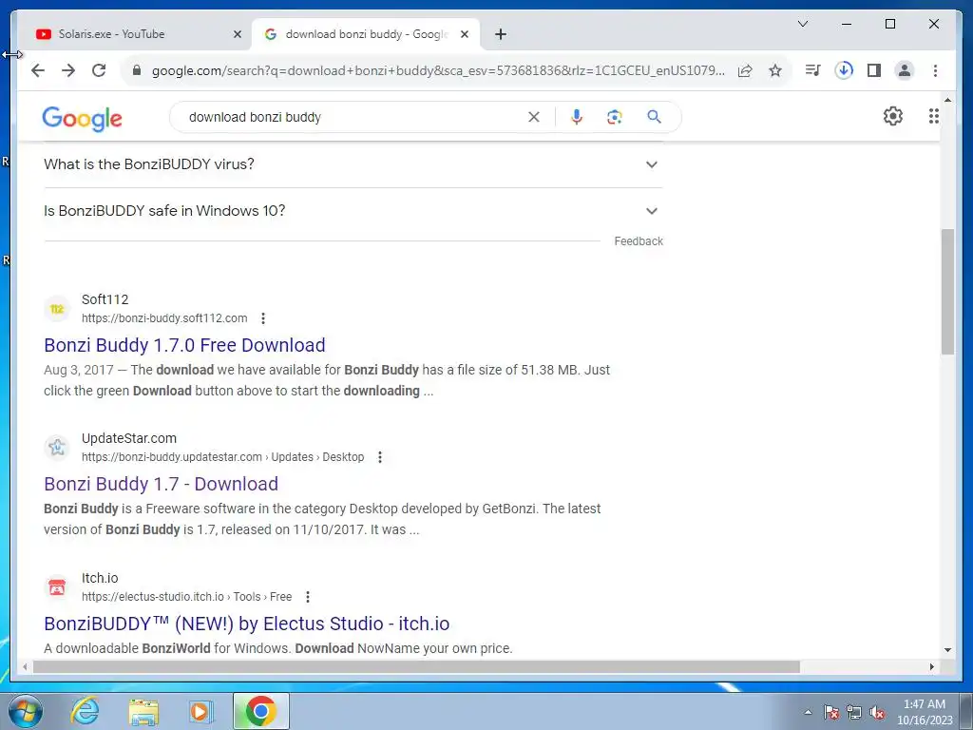Open the tab search dropdown chevron
Image resolution: width=973 pixels, height=730 pixels.
point(802,24)
